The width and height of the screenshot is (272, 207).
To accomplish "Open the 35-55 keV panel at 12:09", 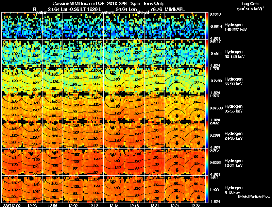I will pyautogui.click(x=73, y=108).
